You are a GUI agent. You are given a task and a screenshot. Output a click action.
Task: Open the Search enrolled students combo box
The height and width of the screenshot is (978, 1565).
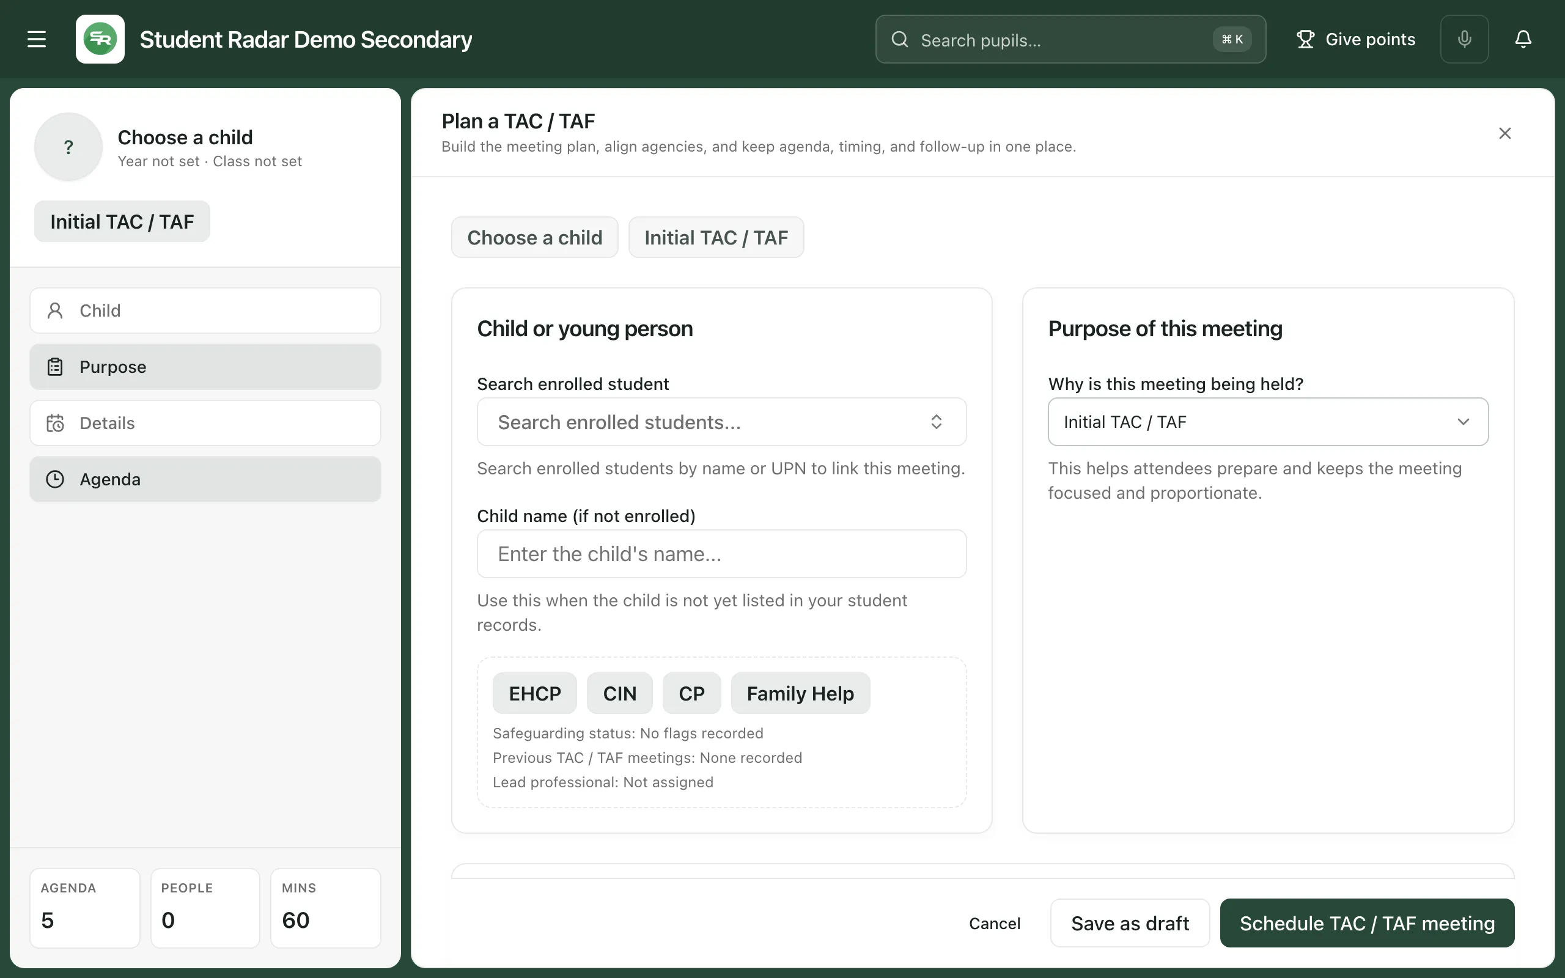click(x=722, y=422)
